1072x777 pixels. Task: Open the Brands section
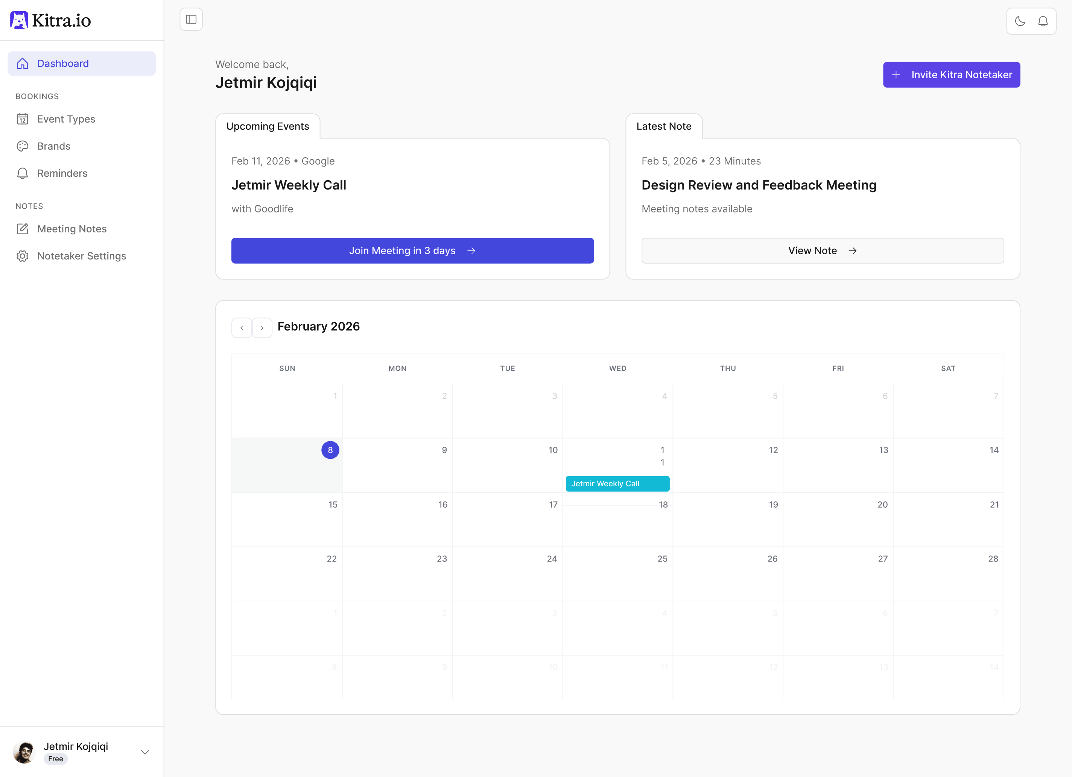(x=53, y=146)
